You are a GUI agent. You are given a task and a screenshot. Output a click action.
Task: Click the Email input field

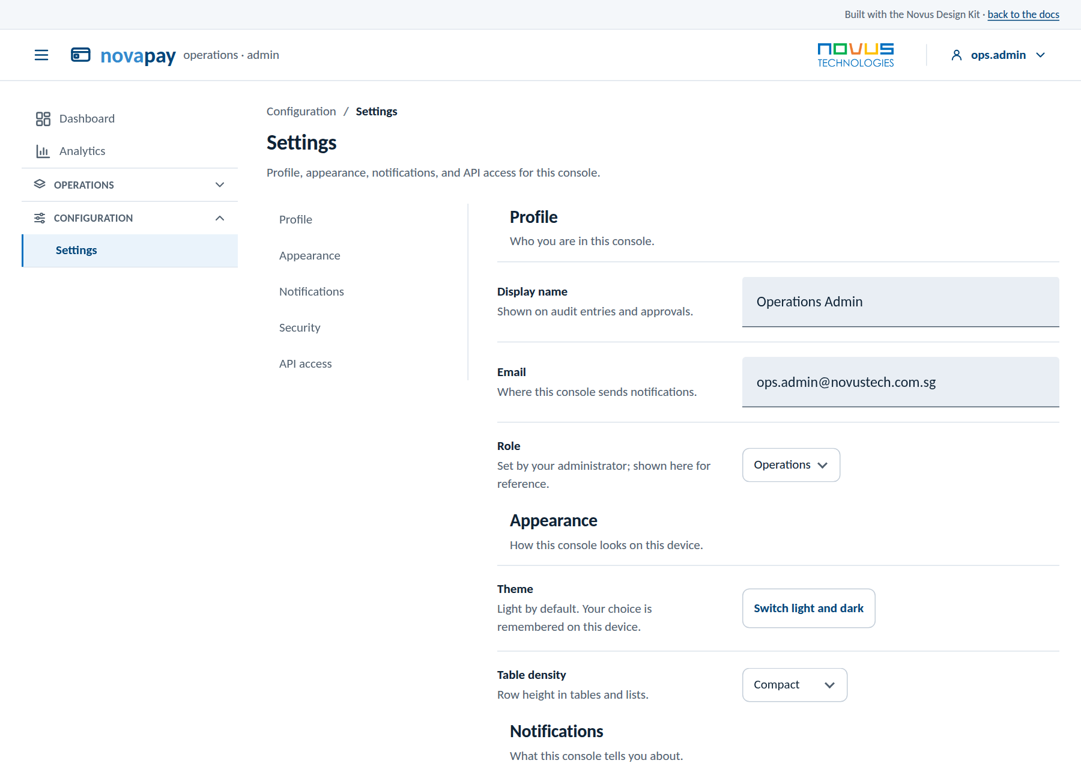(x=900, y=382)
